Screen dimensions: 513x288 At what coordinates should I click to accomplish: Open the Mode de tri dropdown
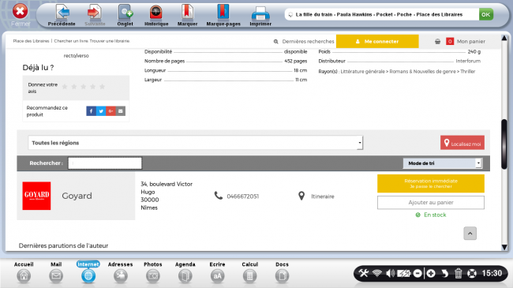click(x=443, y=163)
